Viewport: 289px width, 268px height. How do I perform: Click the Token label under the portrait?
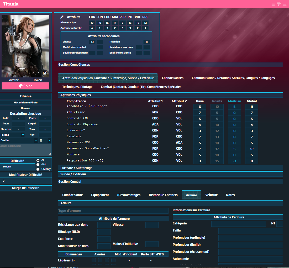coord(38,80)
